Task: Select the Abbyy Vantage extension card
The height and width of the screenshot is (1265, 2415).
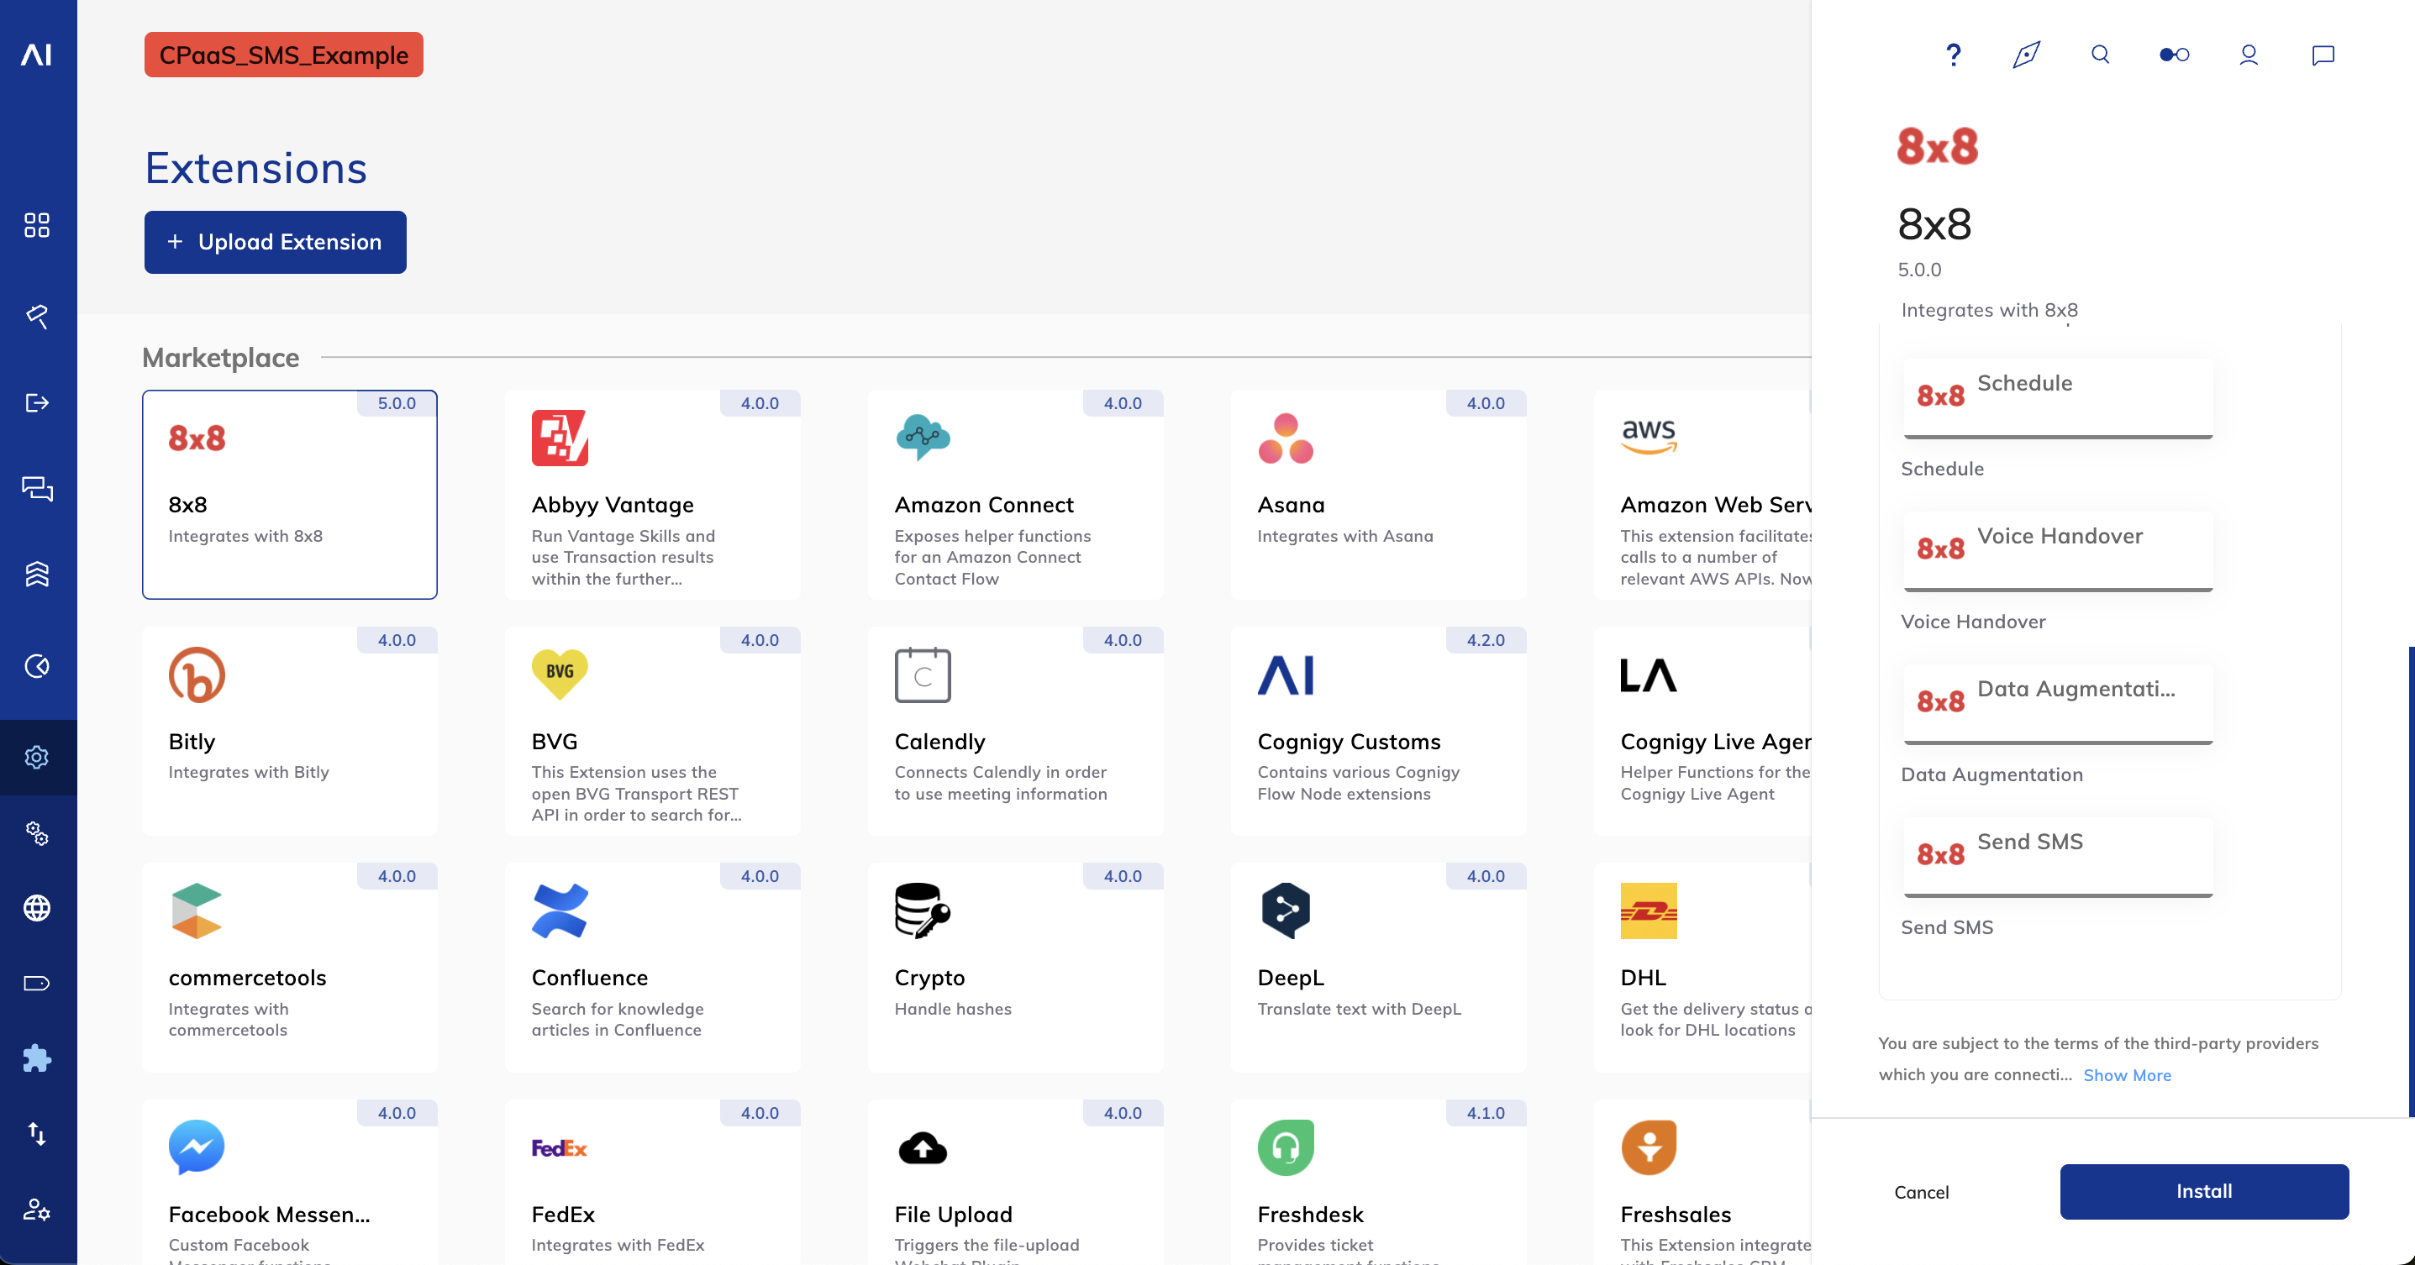Action: (653, 494)
